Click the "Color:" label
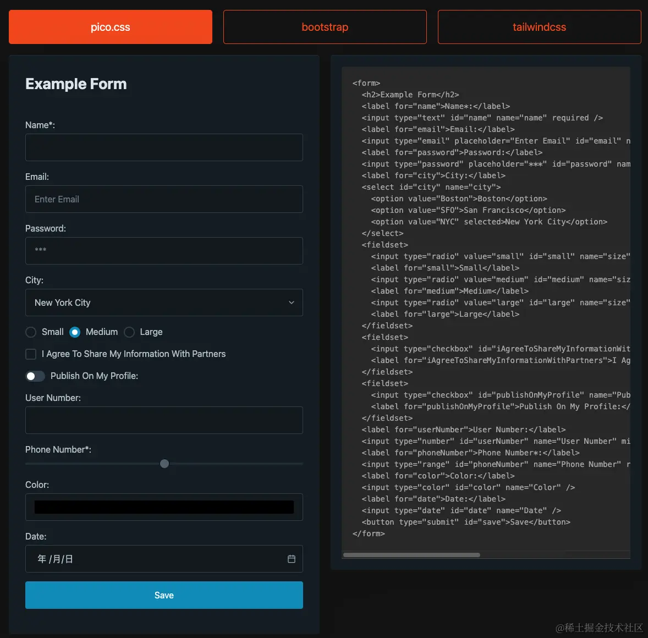Image resolution: width=648 pixels, height=638 pixels. coord(37,485)
